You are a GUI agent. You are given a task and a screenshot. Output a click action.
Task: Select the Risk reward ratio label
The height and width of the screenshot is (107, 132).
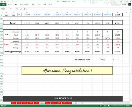point(82,60)
